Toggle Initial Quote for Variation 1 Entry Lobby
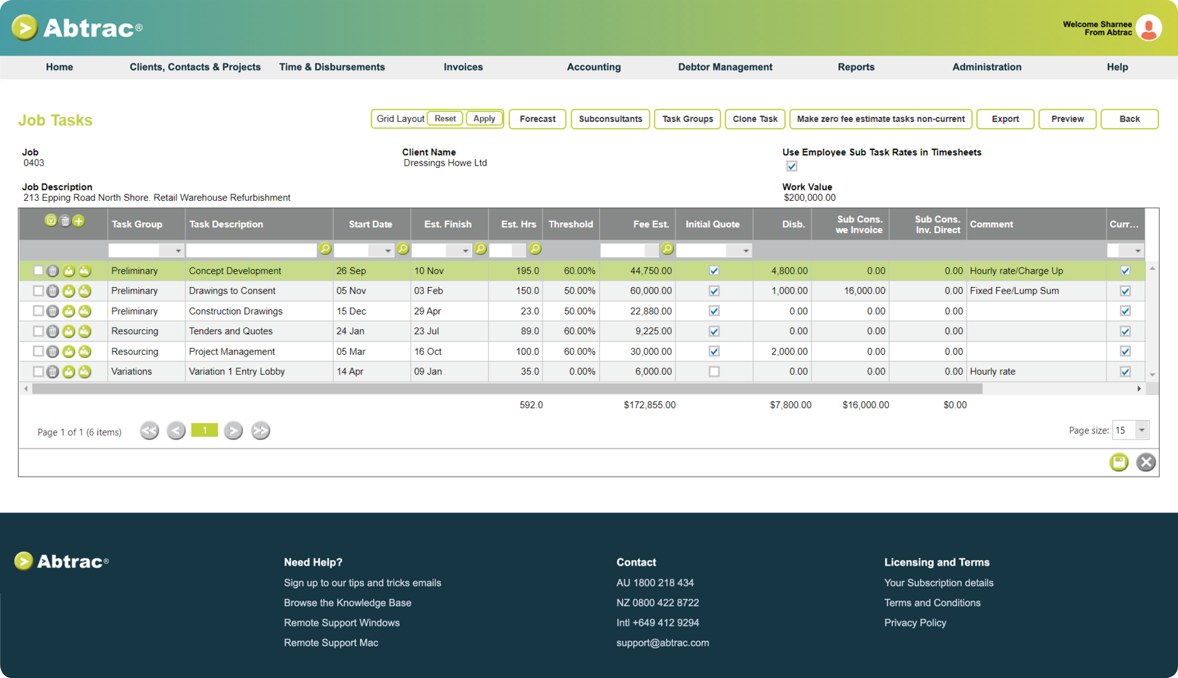1178x678 pixels. click(x=714, y=372)
